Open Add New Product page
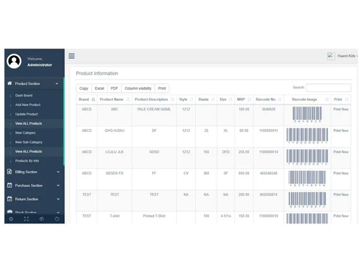The height and width of the screenshot is (272, 362). pyautogui.click(x=28, y=104)
